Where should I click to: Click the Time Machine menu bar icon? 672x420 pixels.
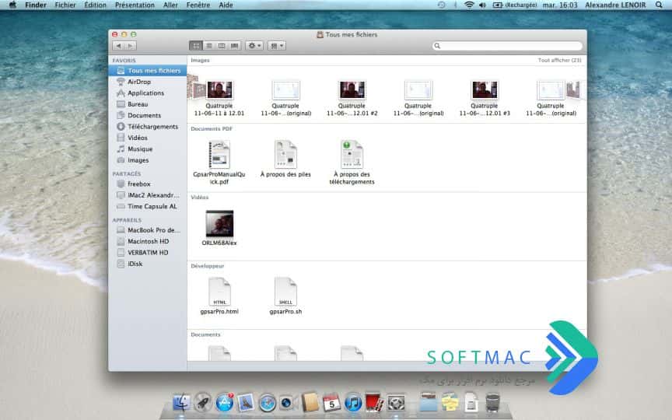442,5
